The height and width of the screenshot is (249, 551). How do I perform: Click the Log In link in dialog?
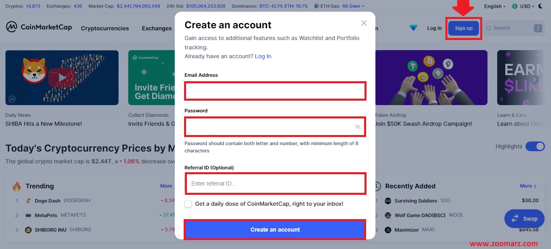pyautogui.click(x=263, y=56)
